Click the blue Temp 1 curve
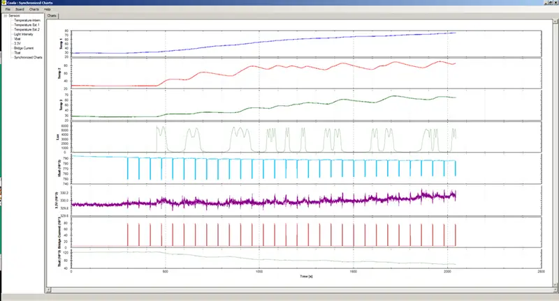 (x=263, y=42)
